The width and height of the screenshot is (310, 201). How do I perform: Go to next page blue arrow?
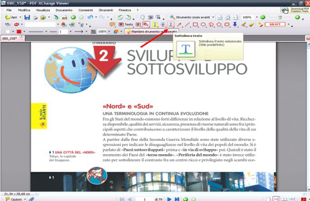169,199
